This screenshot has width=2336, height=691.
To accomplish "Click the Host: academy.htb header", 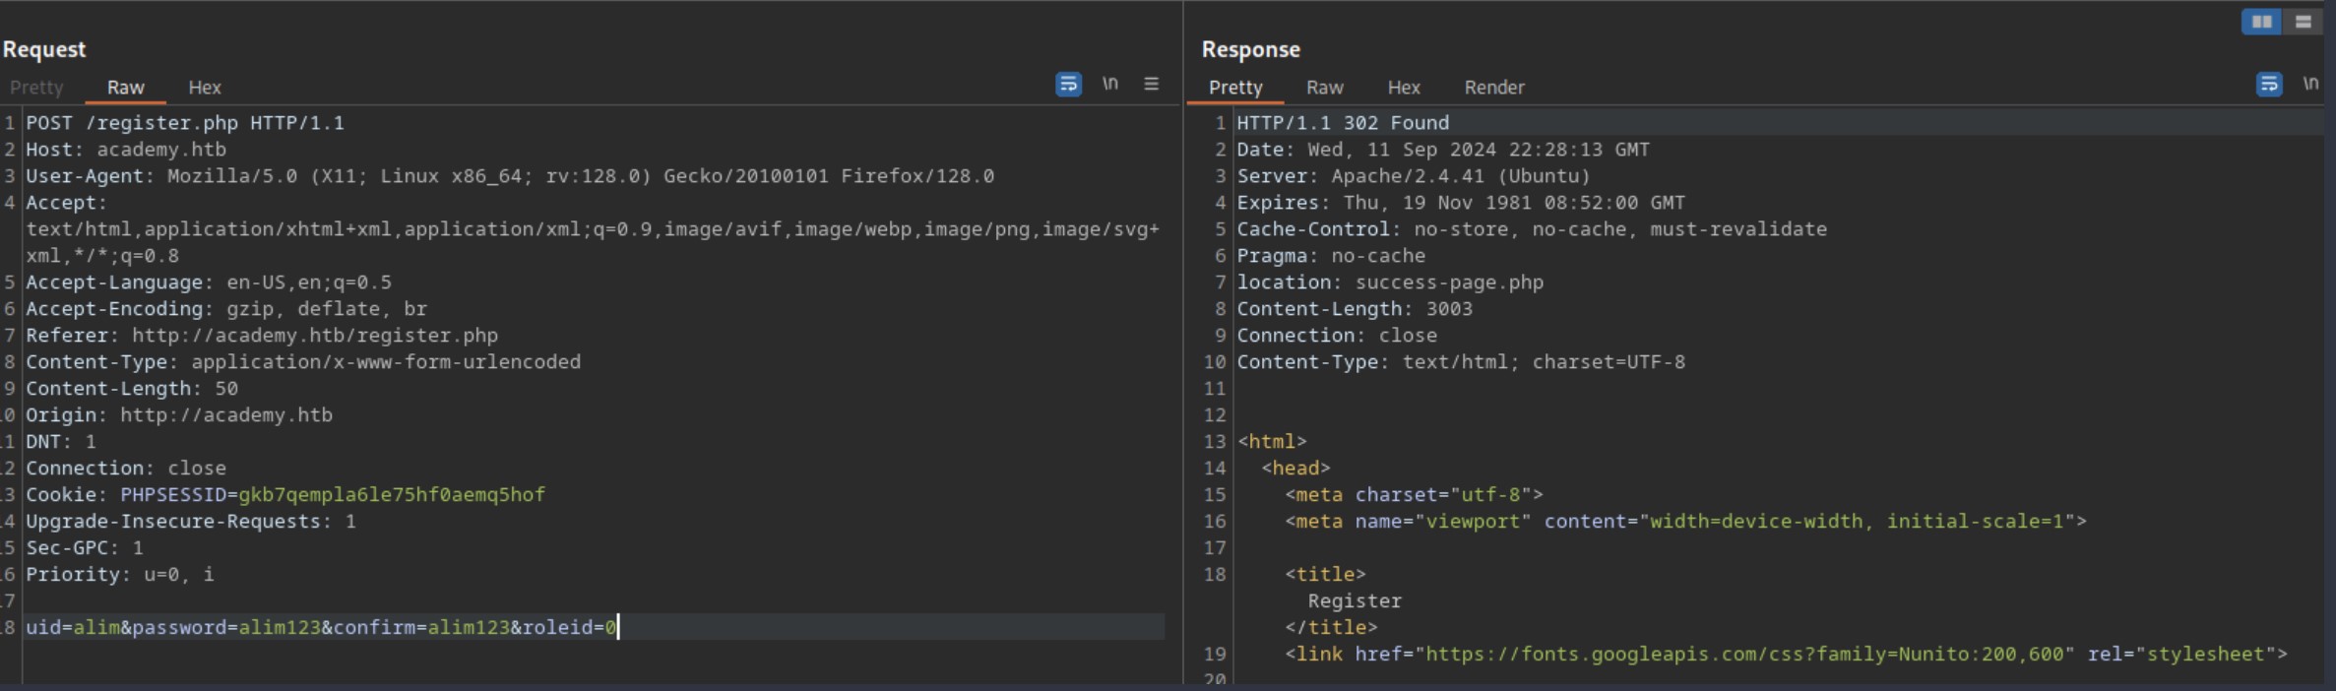I will tap(126, 150).
